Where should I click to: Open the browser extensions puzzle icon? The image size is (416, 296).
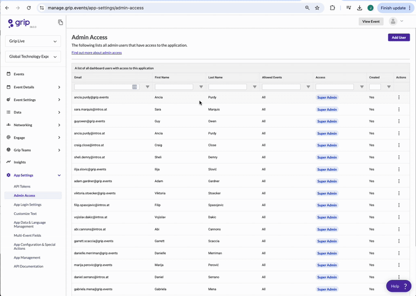[332, 8]
